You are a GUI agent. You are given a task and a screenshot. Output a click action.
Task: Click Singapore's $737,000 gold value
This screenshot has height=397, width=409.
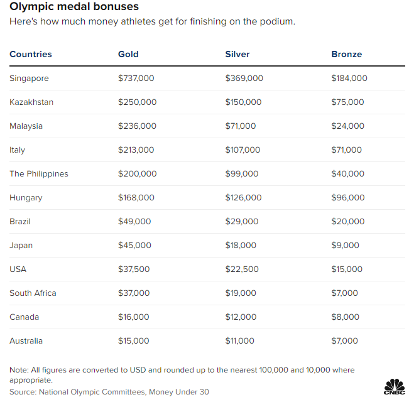136,78
